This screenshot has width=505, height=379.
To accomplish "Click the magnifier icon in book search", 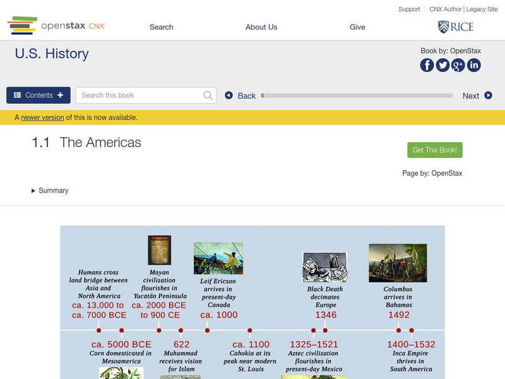I will pos(208,95).
